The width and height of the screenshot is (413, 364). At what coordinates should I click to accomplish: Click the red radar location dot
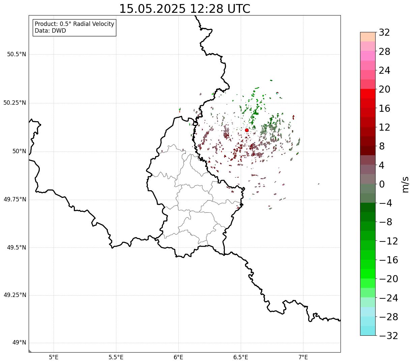coord(246,130)
